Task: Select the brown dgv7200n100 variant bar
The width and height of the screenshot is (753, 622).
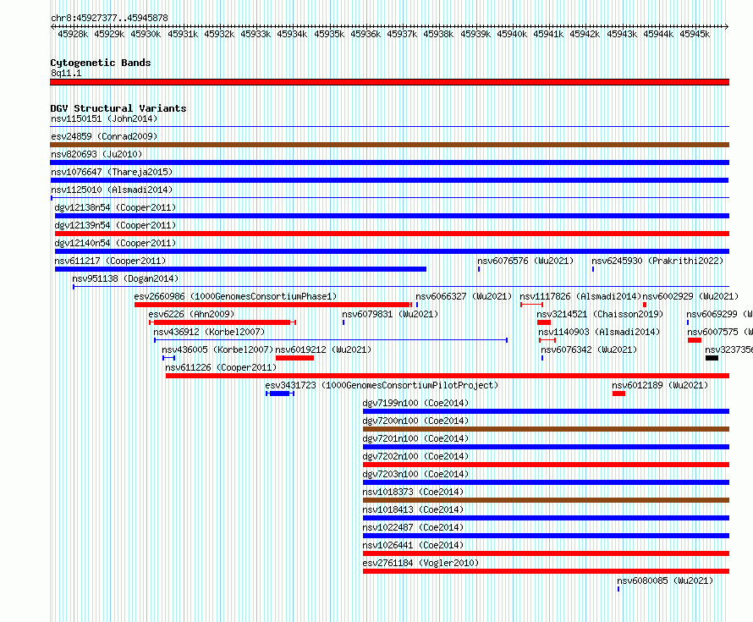Action: tap(546, 429)
